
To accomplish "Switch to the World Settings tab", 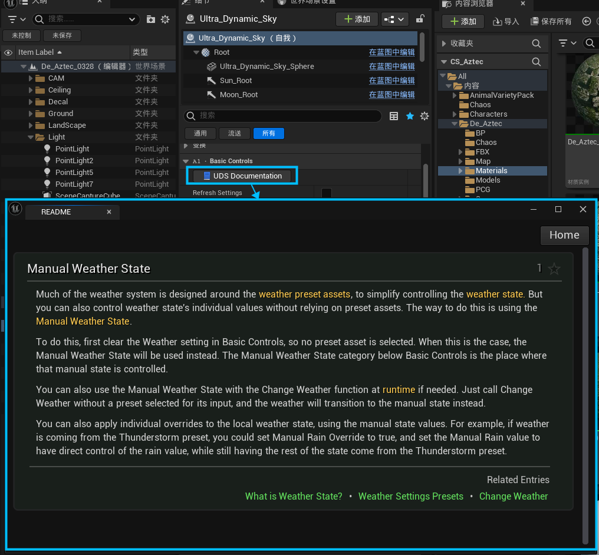I will click(313, 2).
